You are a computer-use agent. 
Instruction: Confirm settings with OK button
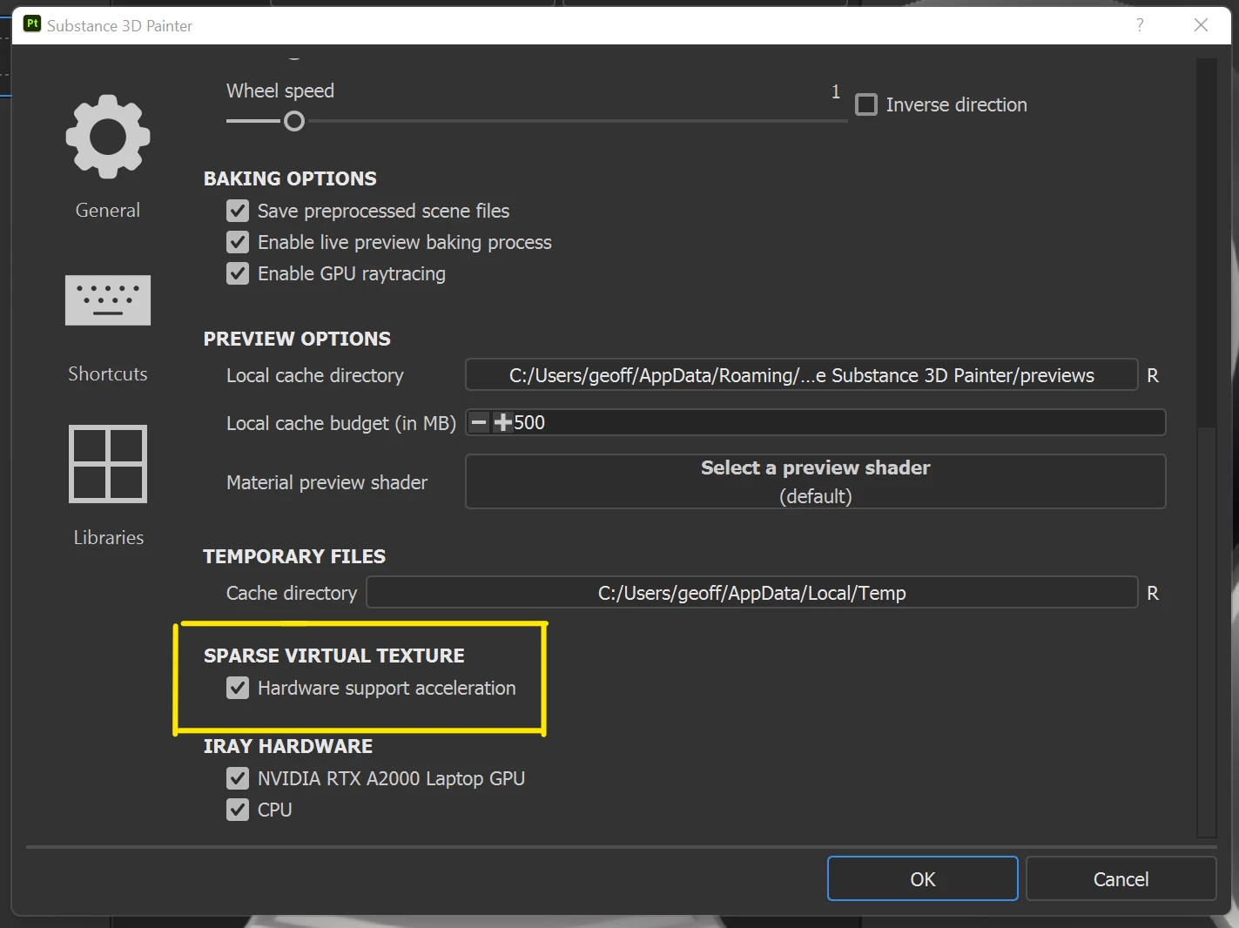coord(923,878)
